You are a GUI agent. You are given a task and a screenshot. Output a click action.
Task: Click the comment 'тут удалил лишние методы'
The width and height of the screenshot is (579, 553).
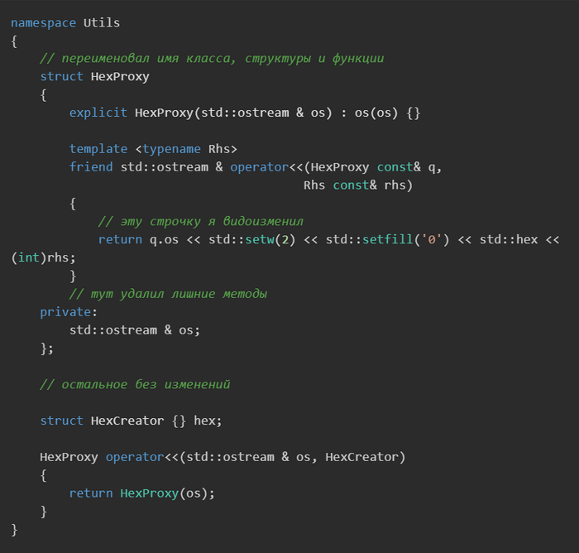tap(168, 294)
